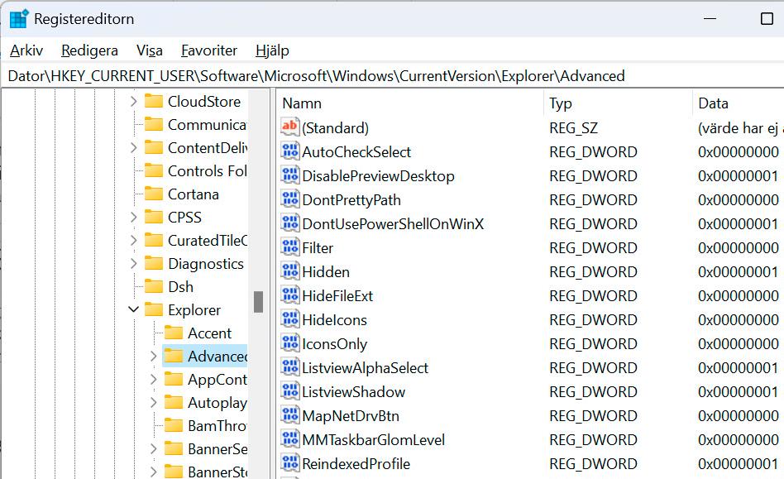
Task: Click the ListviewAlphaSelect DWORD icon
Action: 290,367
